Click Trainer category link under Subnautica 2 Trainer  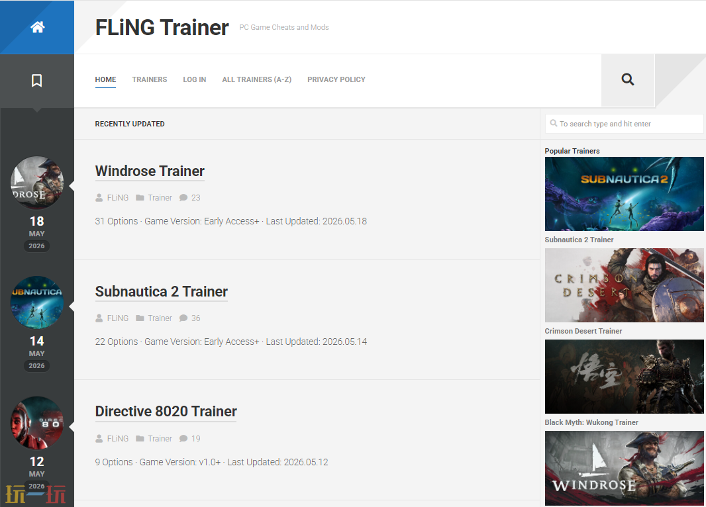(x=160, y=318)
